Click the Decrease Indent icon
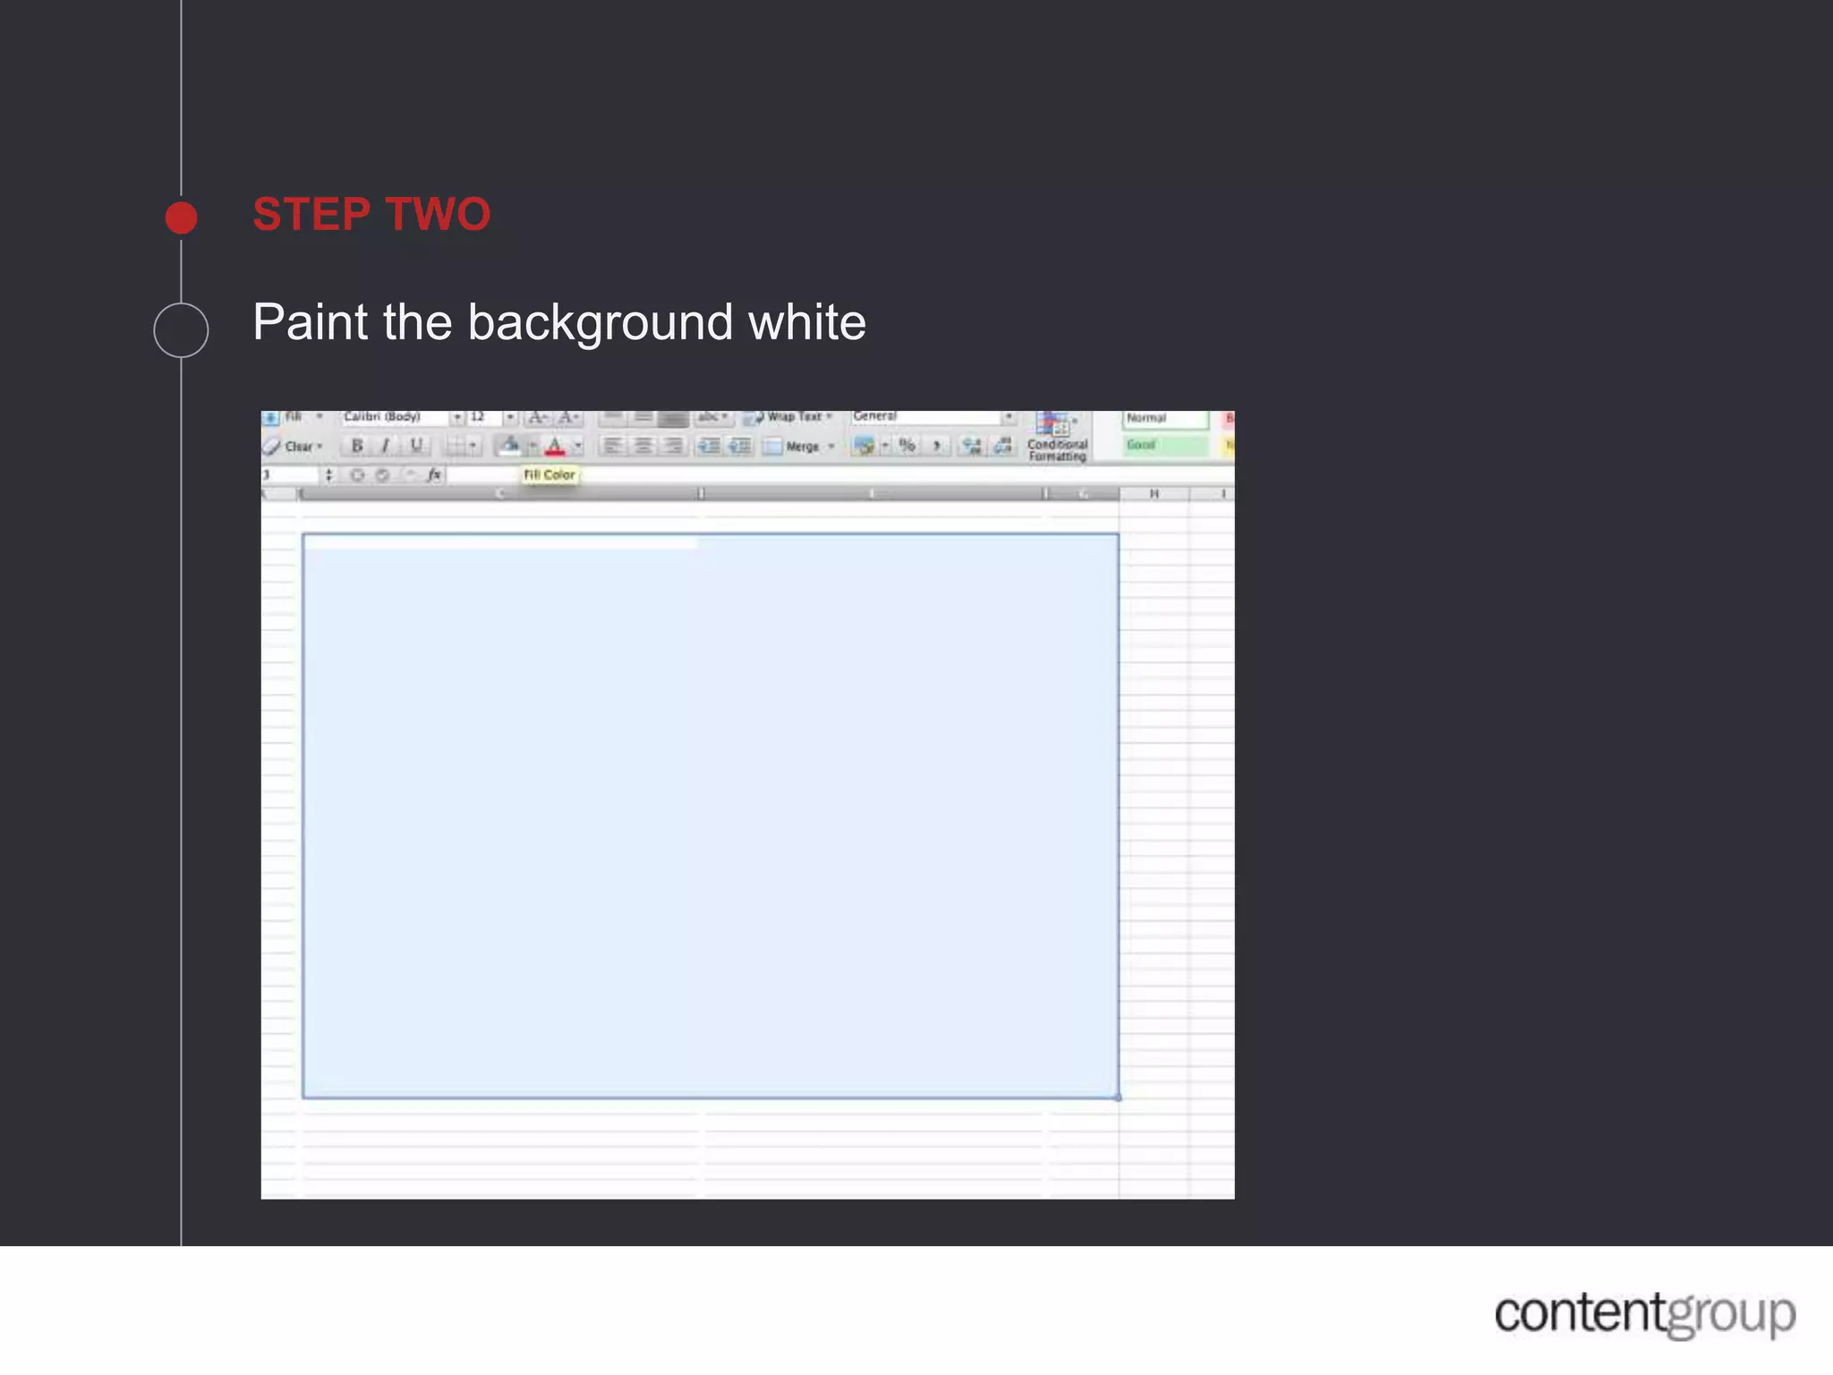This screenshot has width=1833, height=1375. click(709, 446)
